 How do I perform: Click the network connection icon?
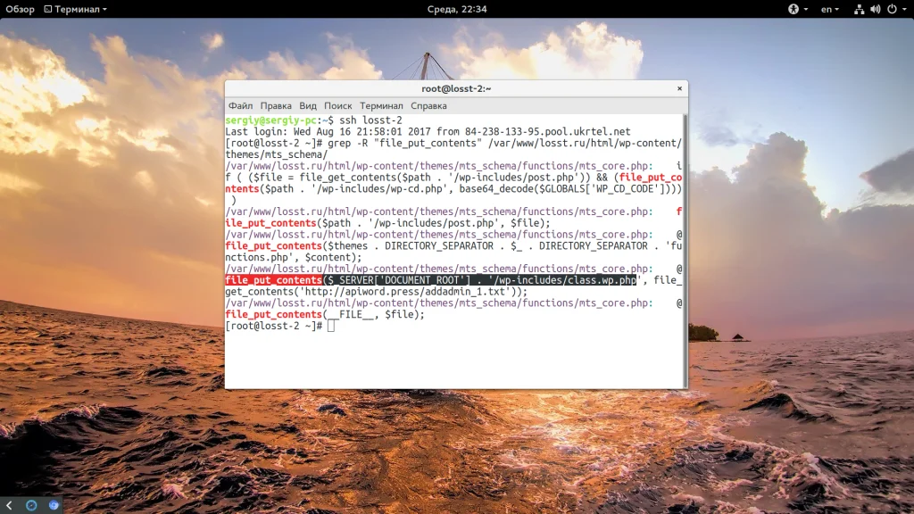[859, 9]
